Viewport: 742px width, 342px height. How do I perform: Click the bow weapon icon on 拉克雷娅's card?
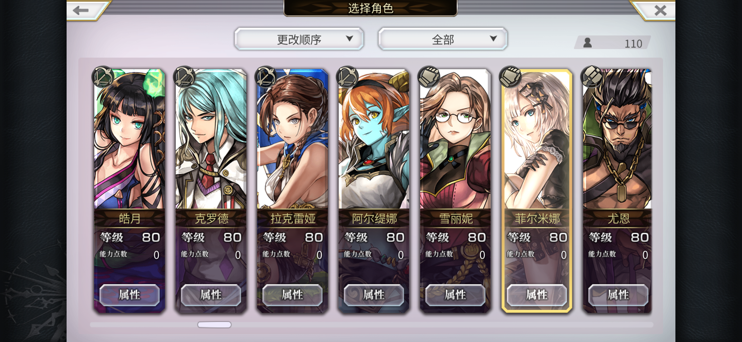(x=266, y=77)
